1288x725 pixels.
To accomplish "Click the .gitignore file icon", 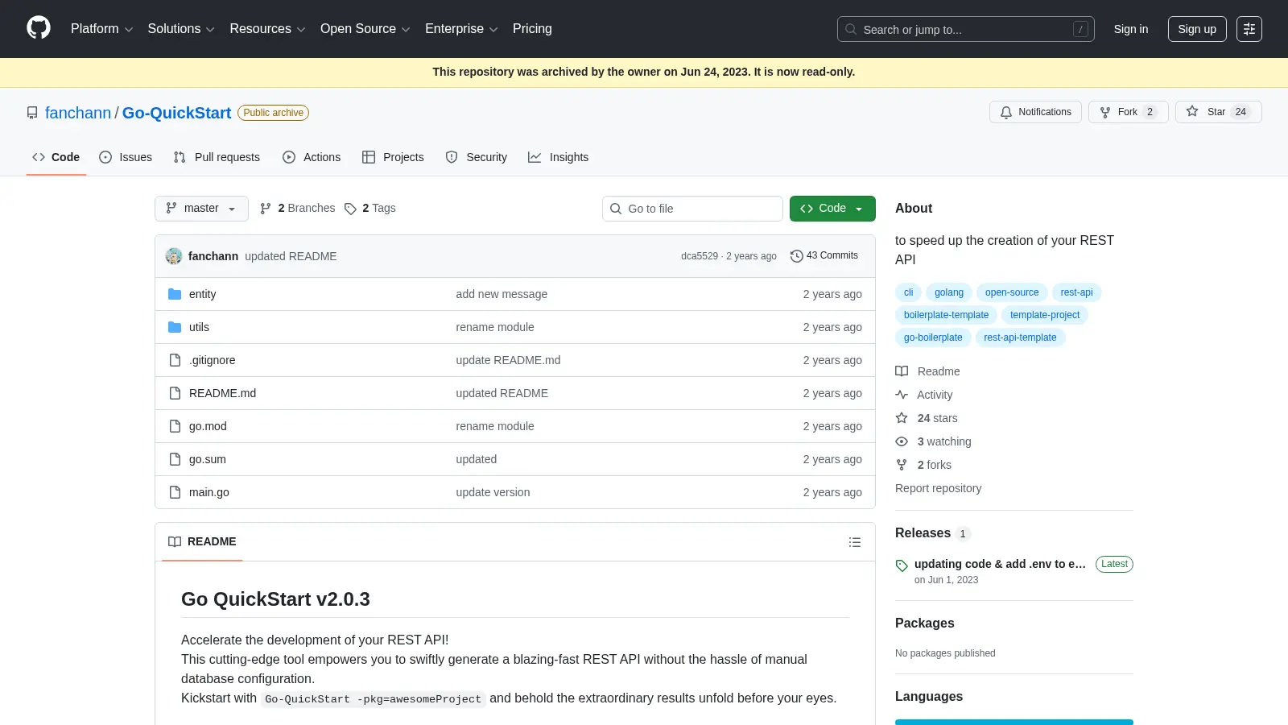I will (x=175, y=360).
